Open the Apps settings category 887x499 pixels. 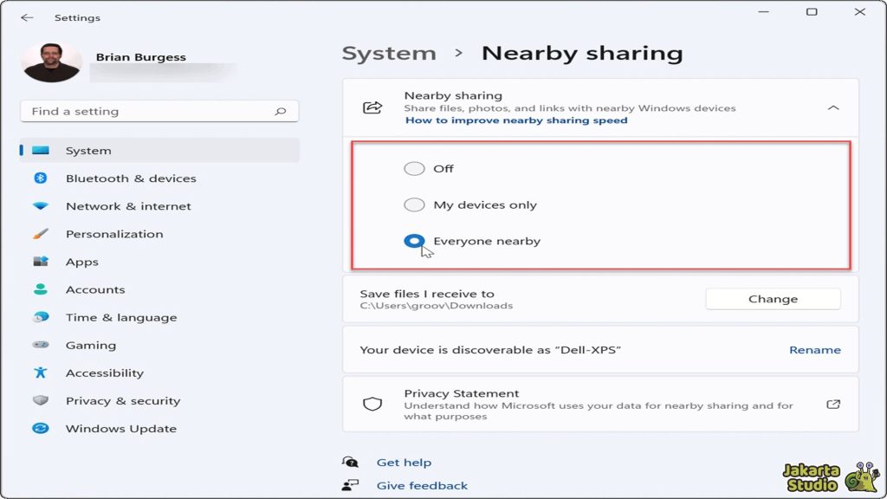(x=82, y=262)
